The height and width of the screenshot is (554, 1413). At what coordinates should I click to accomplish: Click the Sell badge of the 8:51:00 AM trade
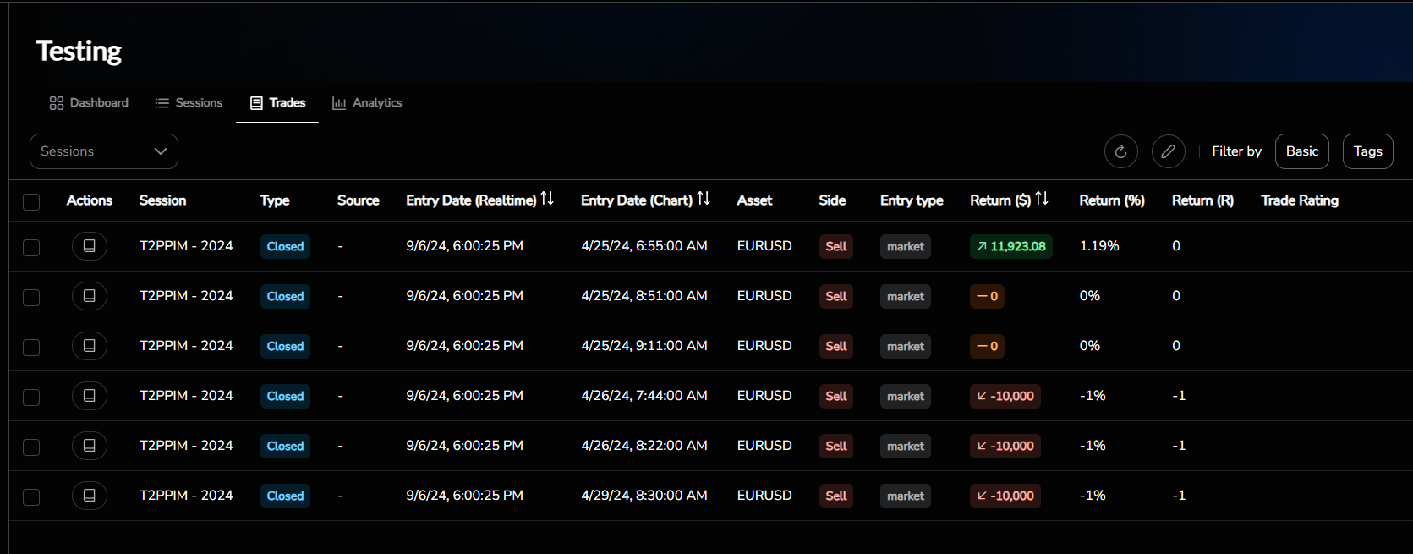click(836, 296)
